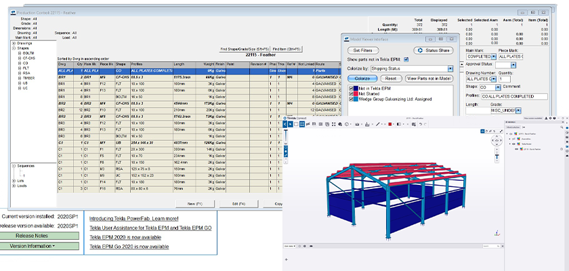Click the redo arrow in Trimble toolbar
This screenshot has height=271, width=569.
425,124
